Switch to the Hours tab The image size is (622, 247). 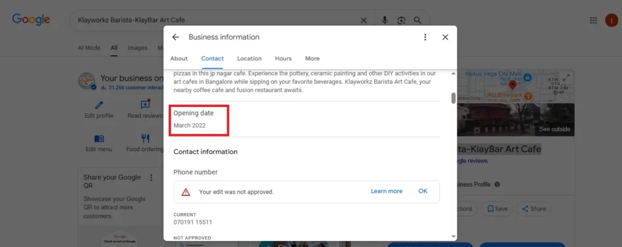tap(283, 58)
